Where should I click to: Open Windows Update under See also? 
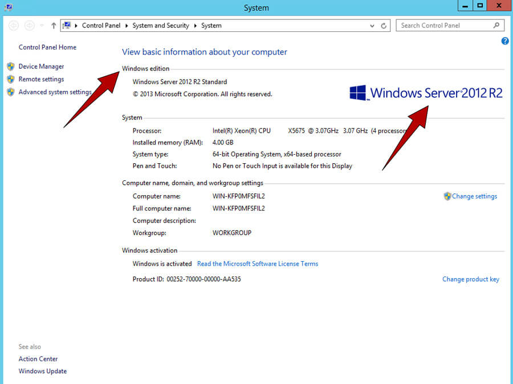43,371
